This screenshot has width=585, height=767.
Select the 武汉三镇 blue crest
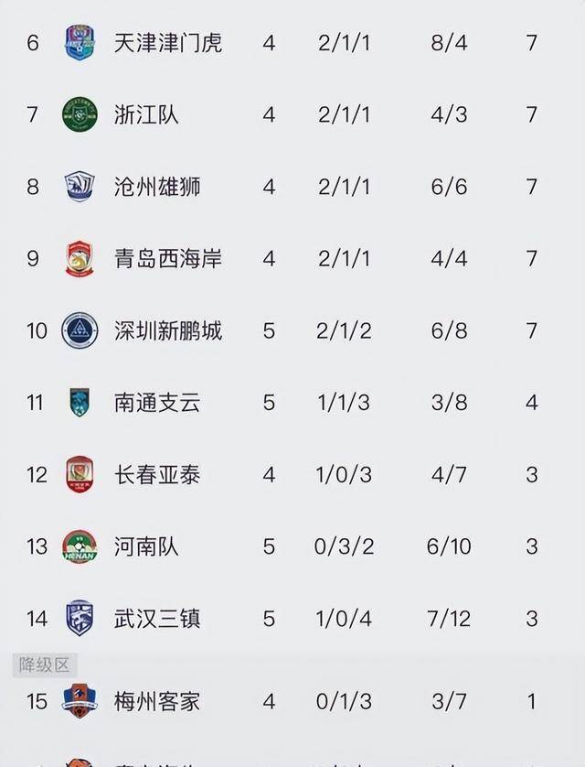(x=80, y=619)
